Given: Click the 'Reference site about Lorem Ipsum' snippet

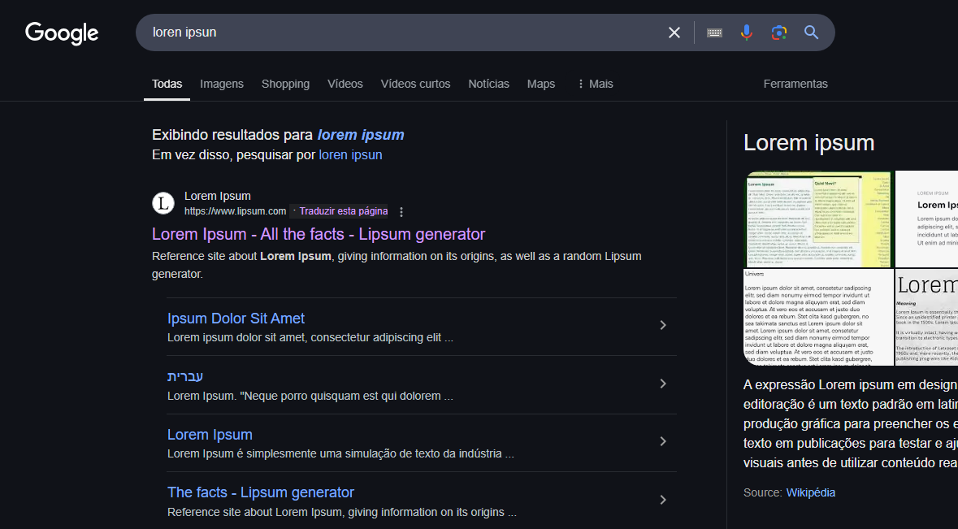Looking at the screenshot, I should (x=397, y=265).
